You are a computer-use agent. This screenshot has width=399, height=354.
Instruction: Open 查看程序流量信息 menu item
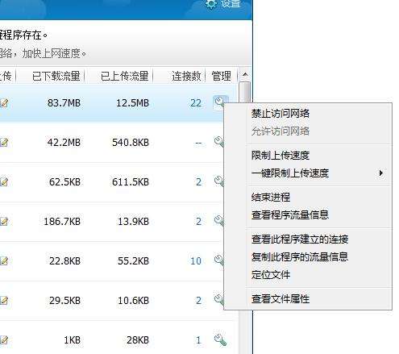point(290,214)
